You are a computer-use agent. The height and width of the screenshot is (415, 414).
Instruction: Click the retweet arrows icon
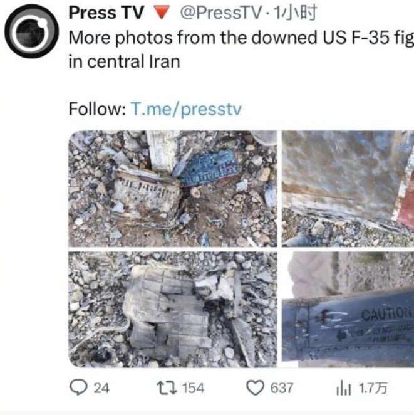click(167, 388)
